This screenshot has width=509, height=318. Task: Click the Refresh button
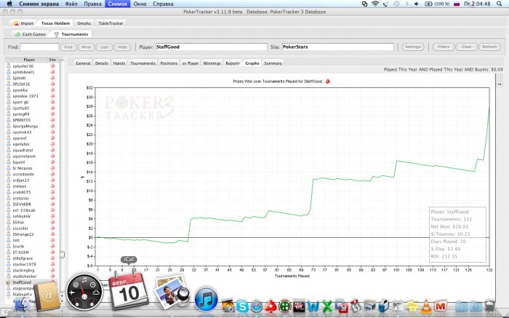pos(489,47)
